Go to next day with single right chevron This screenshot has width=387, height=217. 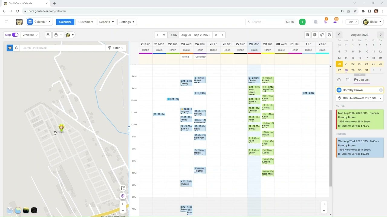tap(222, 35)
